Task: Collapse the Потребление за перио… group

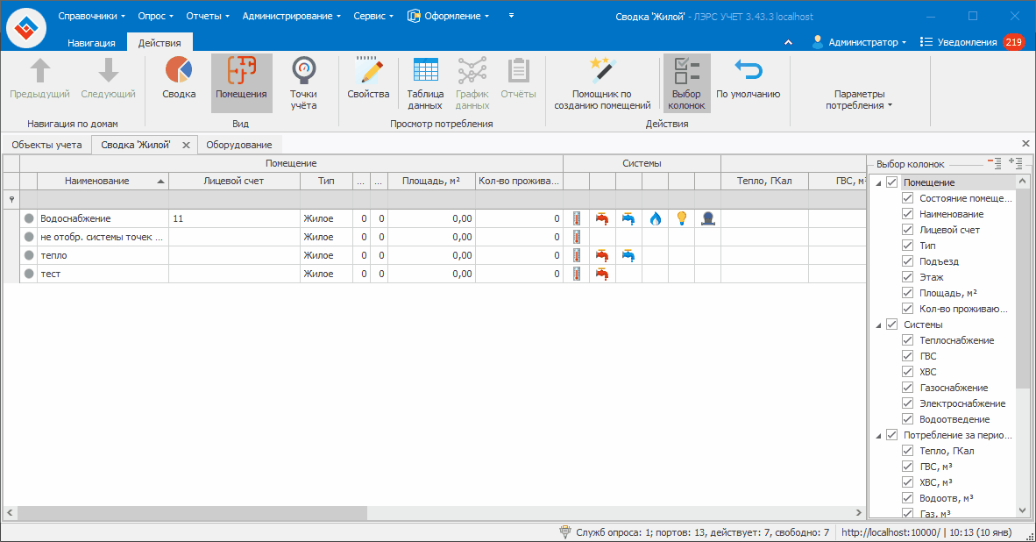Action: tap(879, 435)
